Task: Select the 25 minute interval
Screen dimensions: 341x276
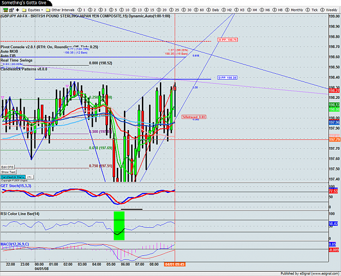Action: (174, 10)
